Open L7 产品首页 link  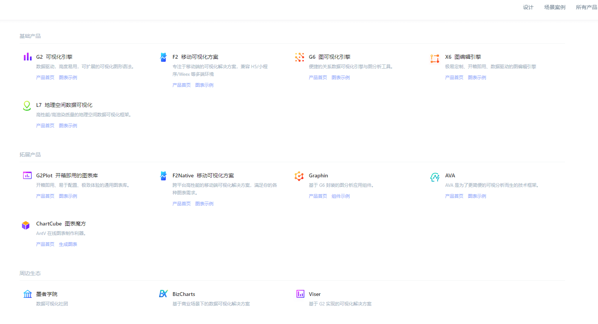pos(45,125)
